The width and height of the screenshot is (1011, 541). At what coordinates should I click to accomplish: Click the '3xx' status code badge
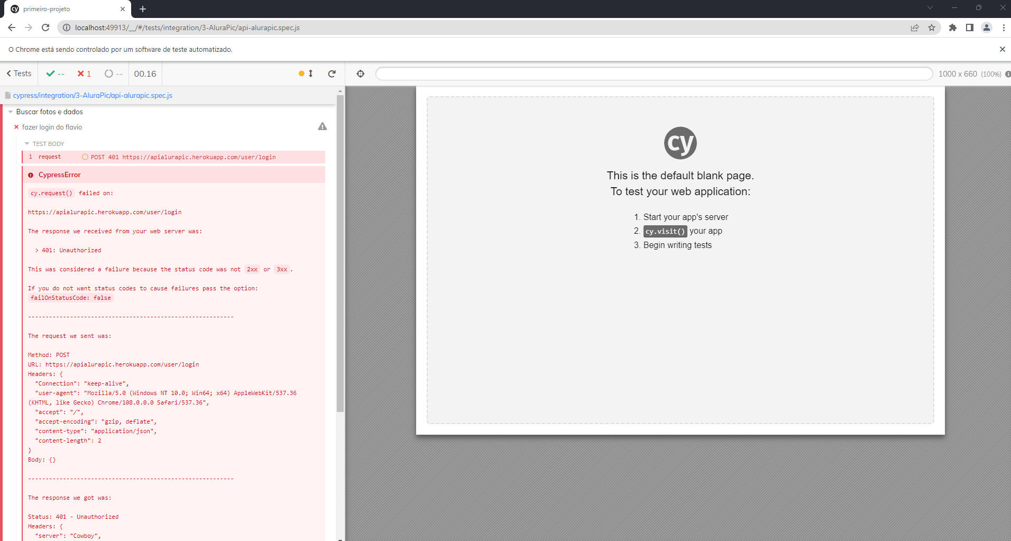coord(282,269)
